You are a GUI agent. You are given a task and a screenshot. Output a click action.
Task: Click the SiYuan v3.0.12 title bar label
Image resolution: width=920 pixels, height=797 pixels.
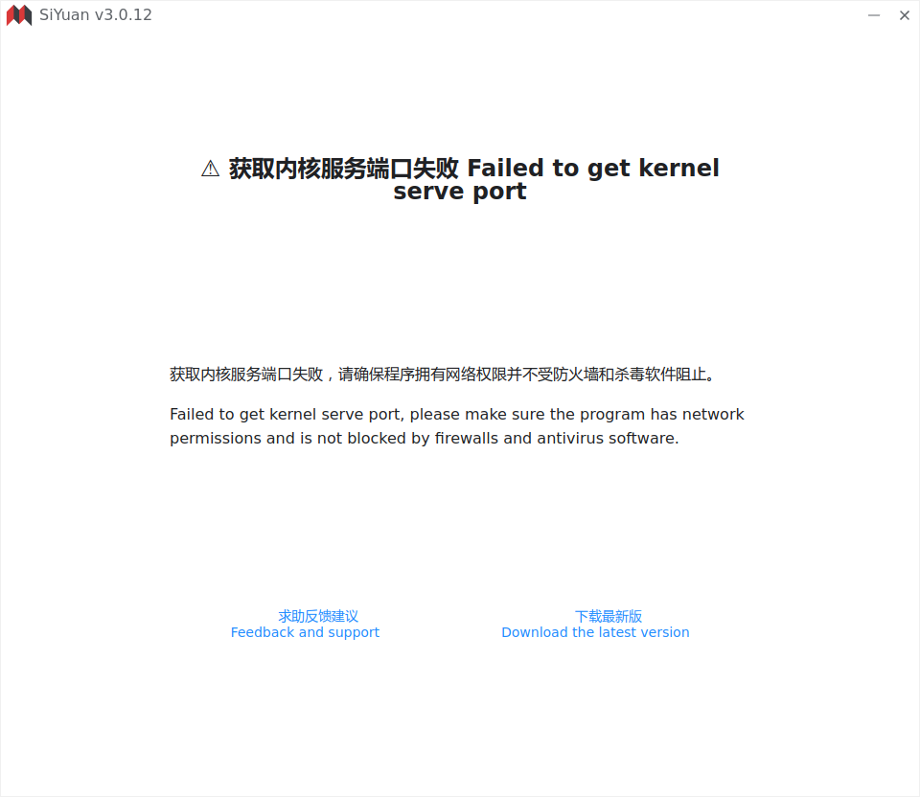point(96,15)
